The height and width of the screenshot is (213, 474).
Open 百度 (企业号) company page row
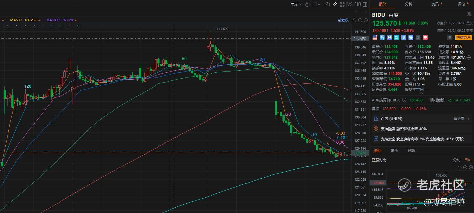422,119
